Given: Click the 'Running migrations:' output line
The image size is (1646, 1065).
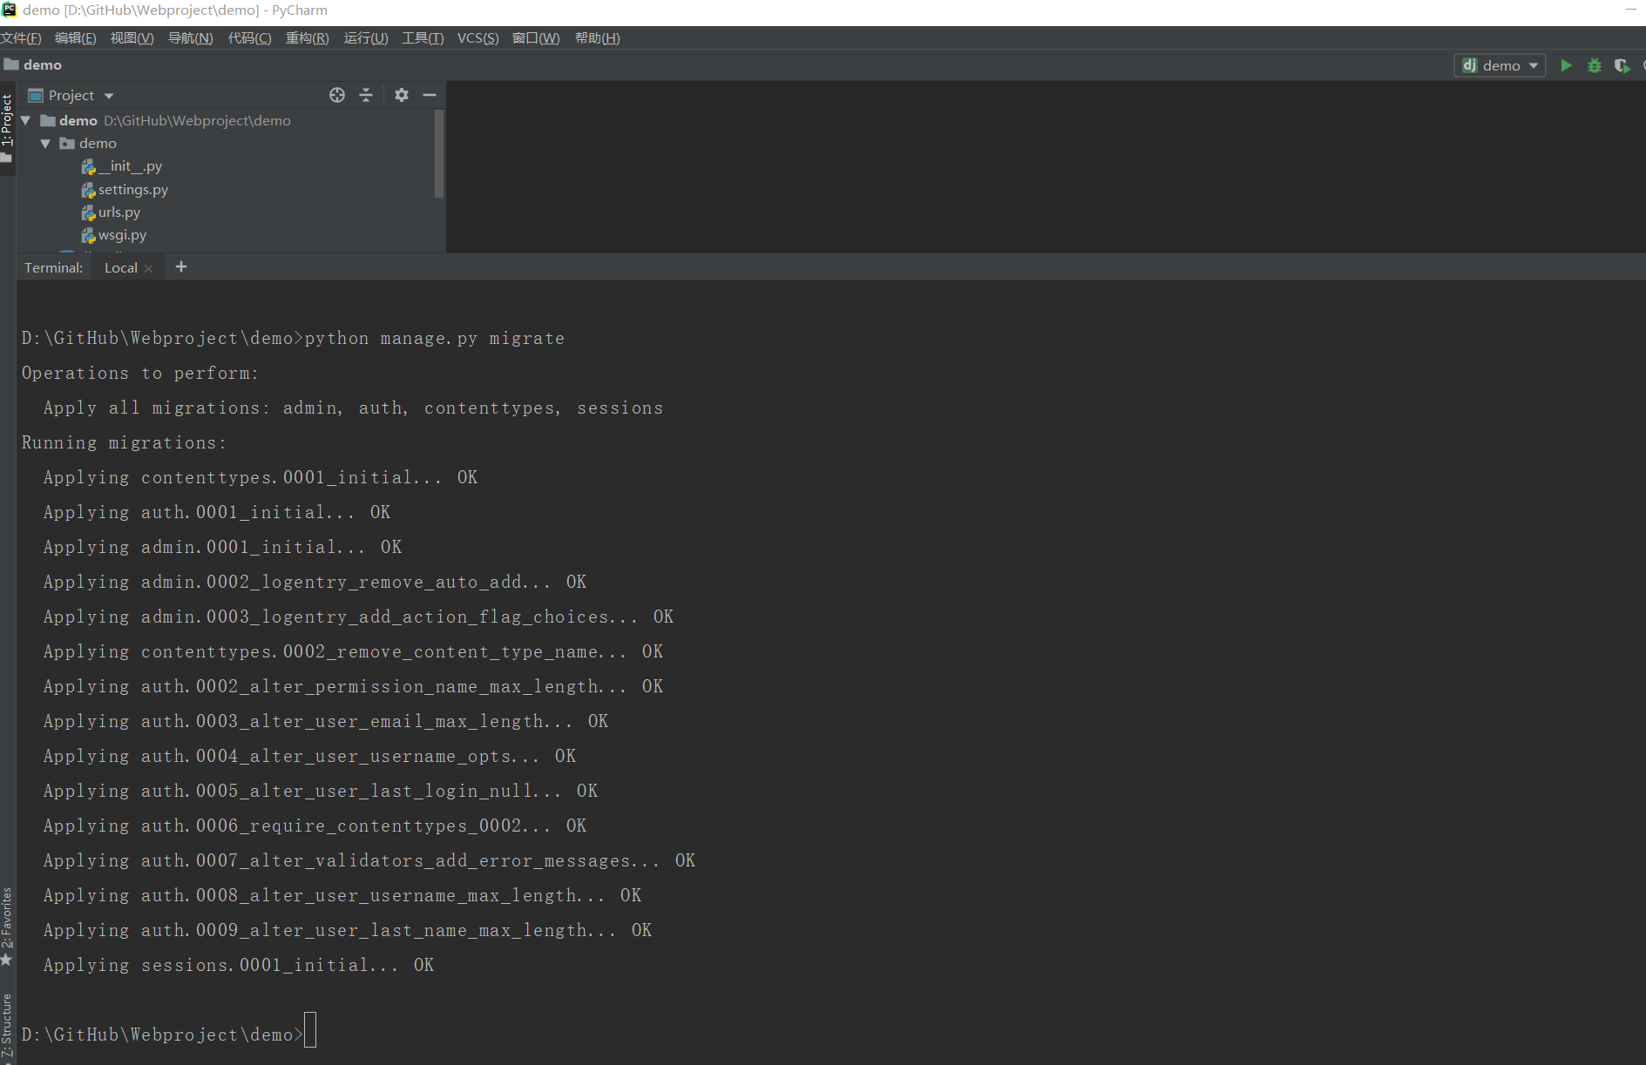Looking at the screenshot, I should pyautogui.click(x=124, y=442).
